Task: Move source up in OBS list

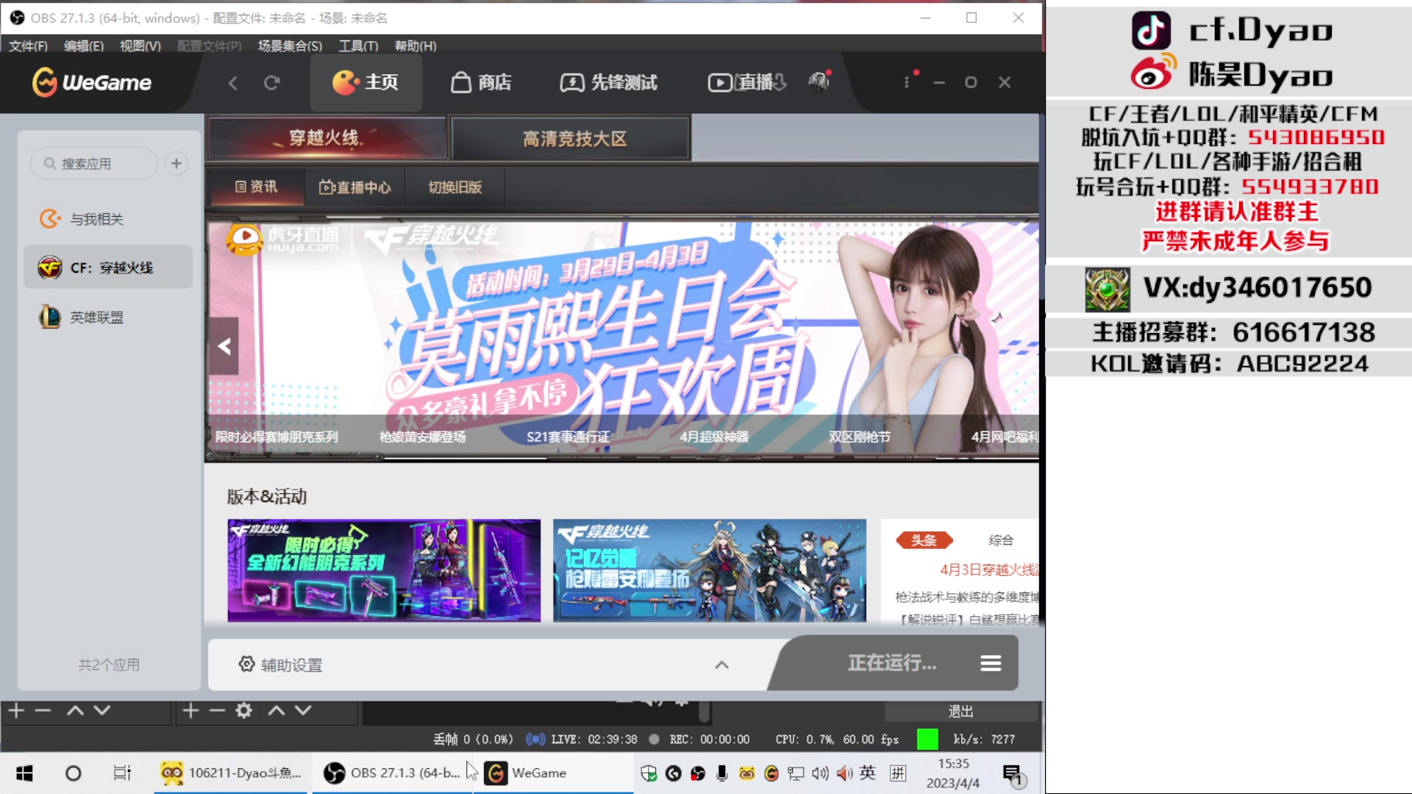Action: point(277,710)
